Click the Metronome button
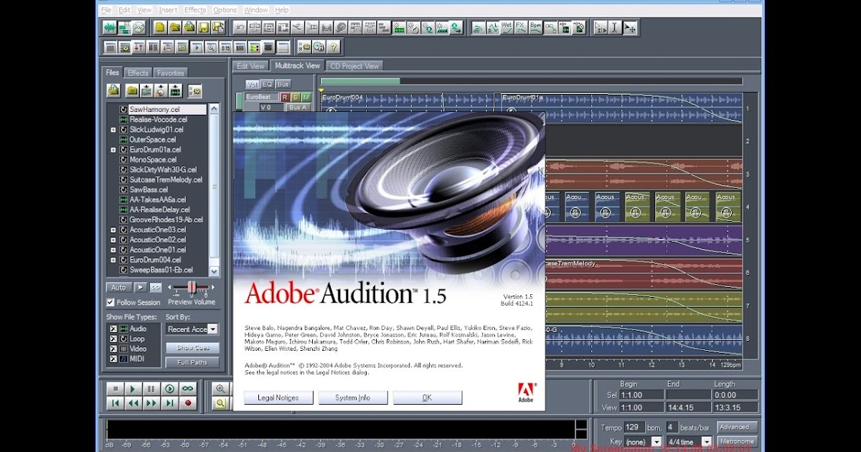The height and width of the screenshot is (452, 861). point(737,441)
